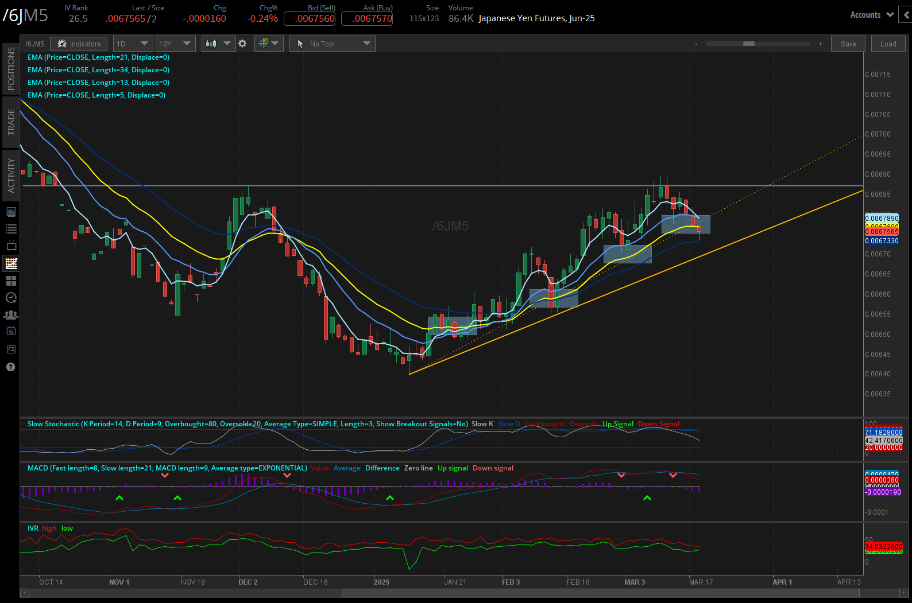The width and height of the screenshot is (912, 603).
Task: Click the pointer arrow tool icon
Action: coord(300,44)
